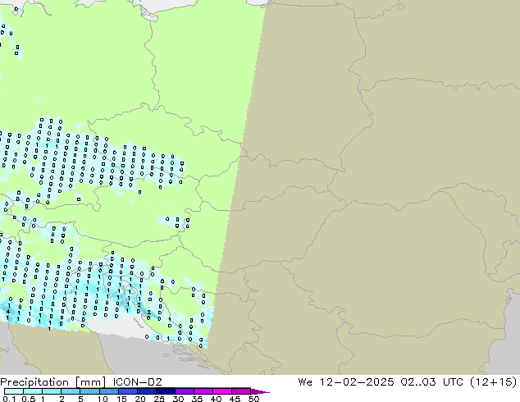This screenshot has width=520, height=402.
Task: Click the '20' legend value label
Action: click(140, 399)
